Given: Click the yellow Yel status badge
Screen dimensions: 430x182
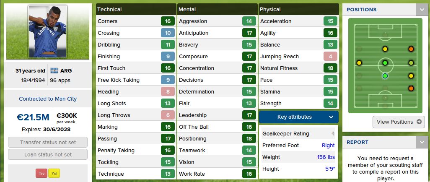Looking at the screenshot, I should (x=54, y=173).
